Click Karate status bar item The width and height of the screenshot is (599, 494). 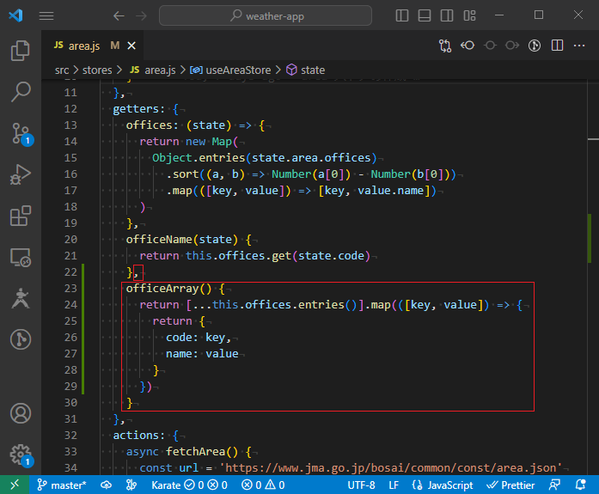[189, 485]
